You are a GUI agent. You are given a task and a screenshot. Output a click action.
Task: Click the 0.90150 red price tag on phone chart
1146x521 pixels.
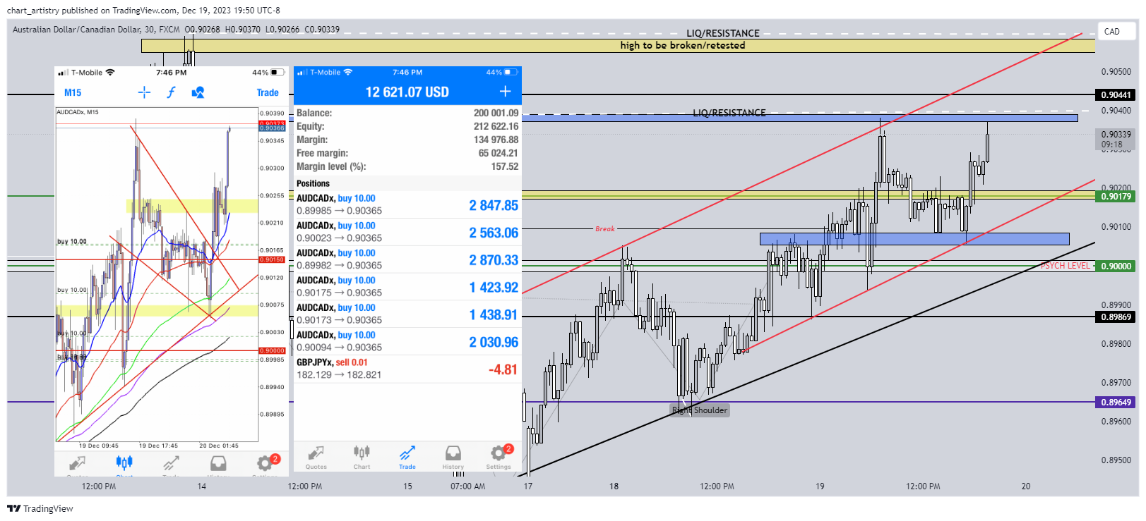point(272,259)
